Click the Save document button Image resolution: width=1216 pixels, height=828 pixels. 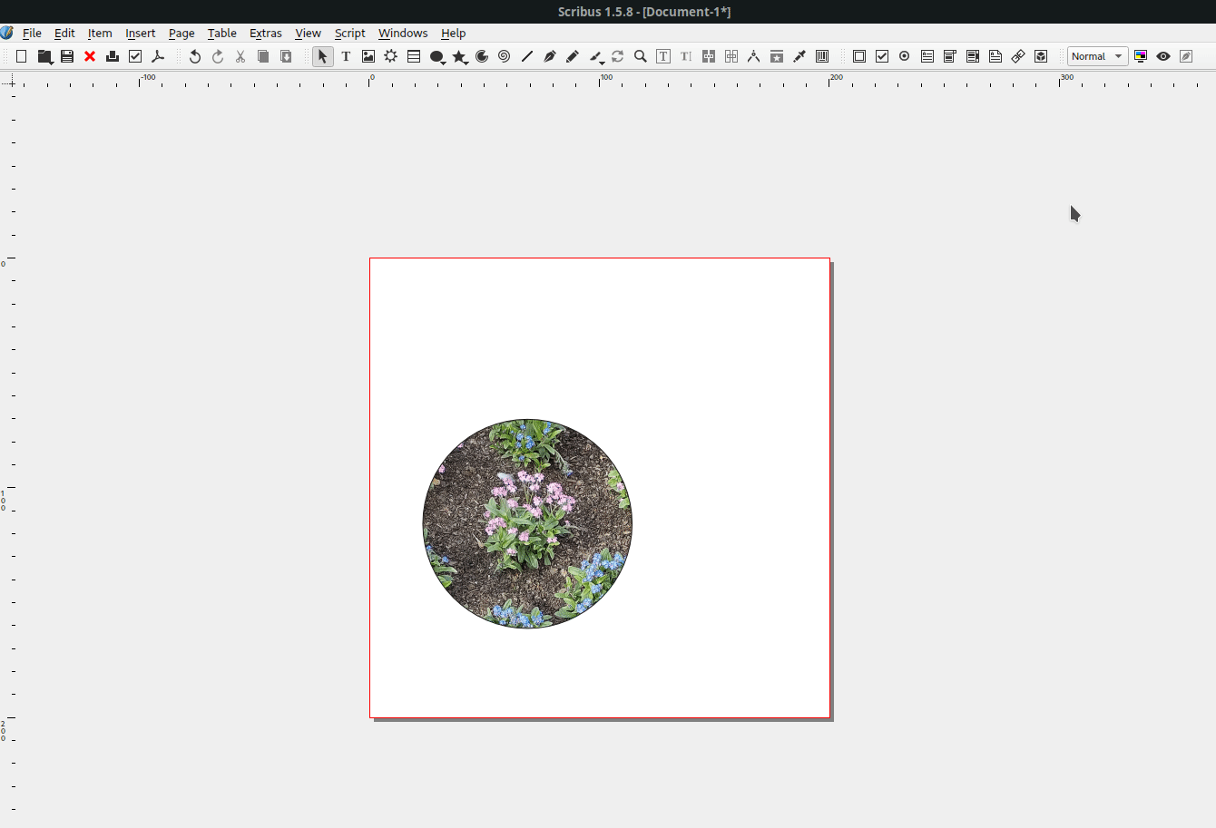pyautogui.click(x=67, y=55)
